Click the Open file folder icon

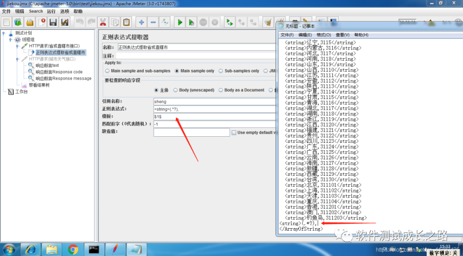tap(30, 22)
